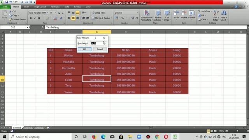
Task: Open Sort & Filter
Action: (216, 16)
